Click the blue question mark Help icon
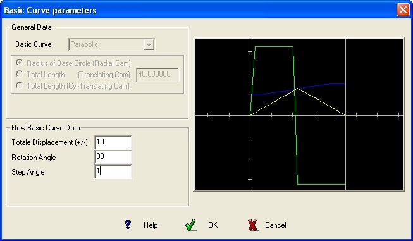This screenshot has height=241, width=413. click(128, 225)
